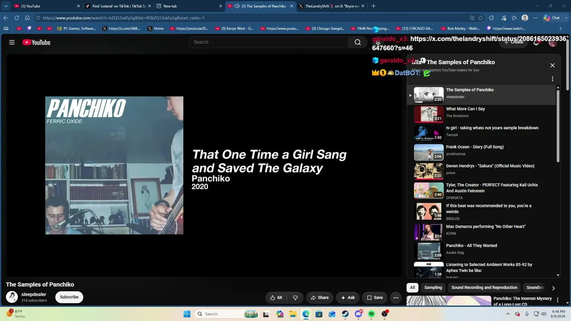Show more bookmarks with overflow chevron
This screenshot has height=321, width=571.
(561, 29)
